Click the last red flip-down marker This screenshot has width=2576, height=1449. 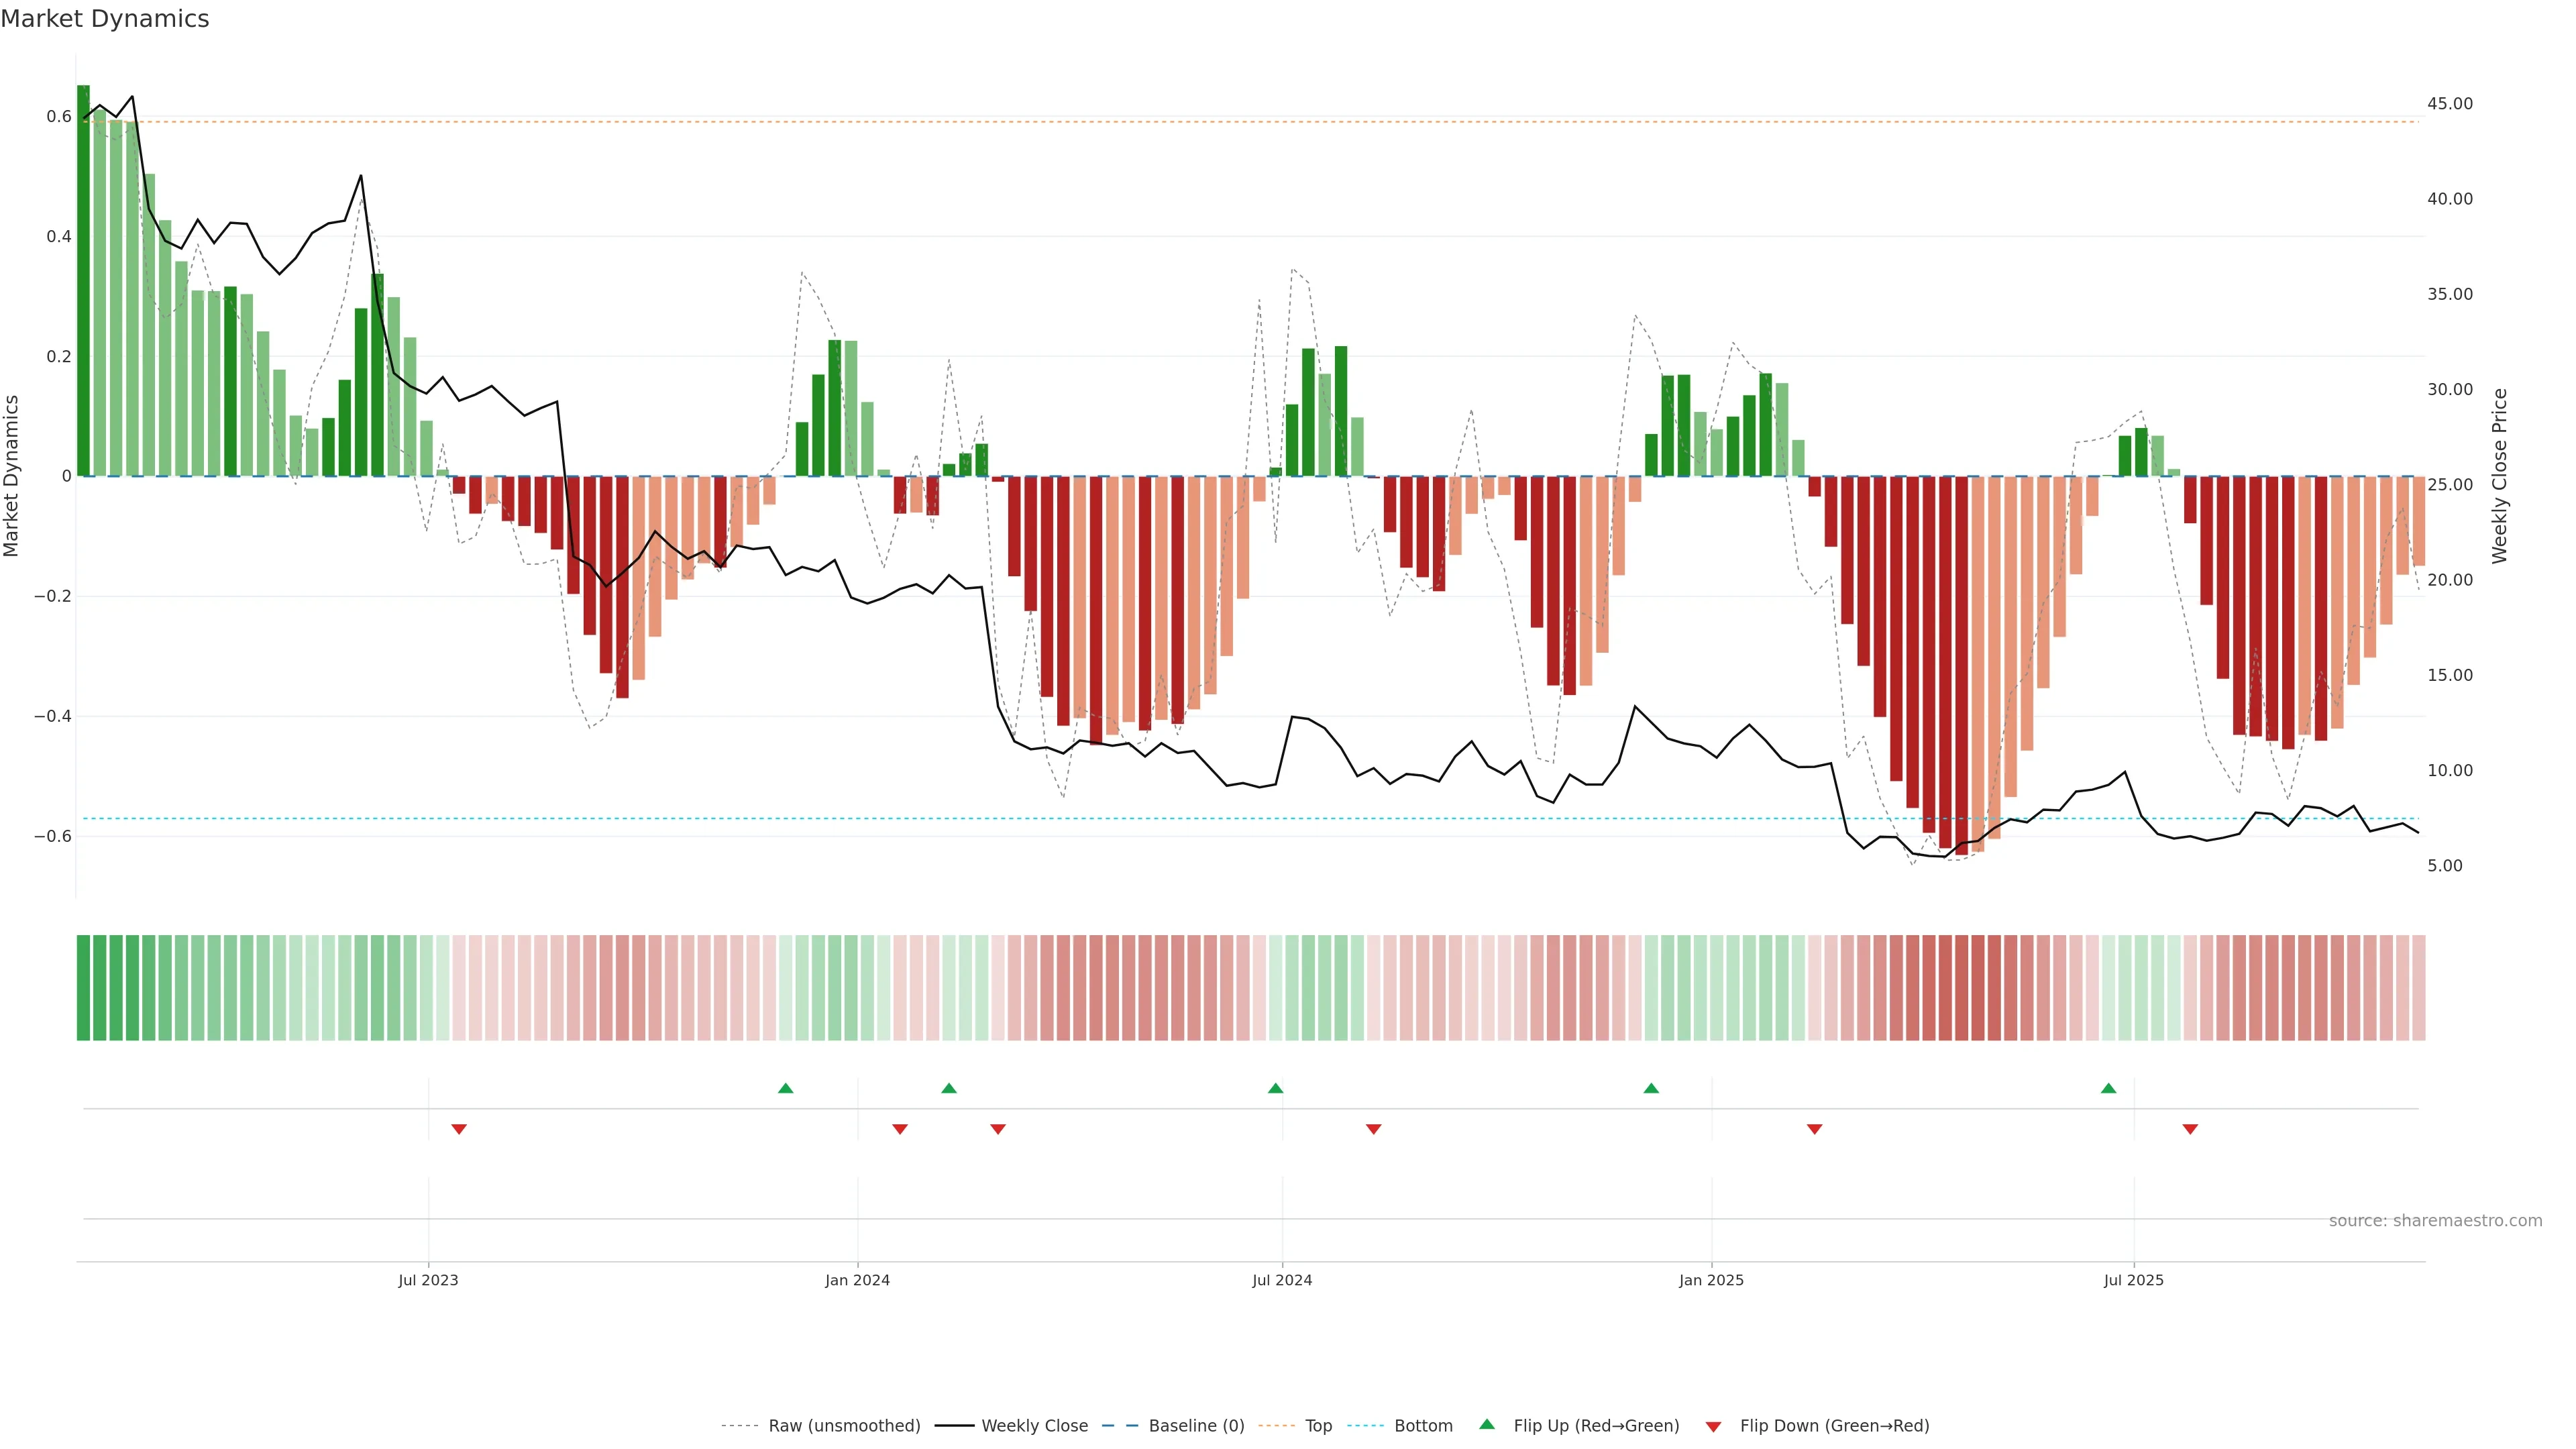pyautogui.click(x=2190, y=1129)
